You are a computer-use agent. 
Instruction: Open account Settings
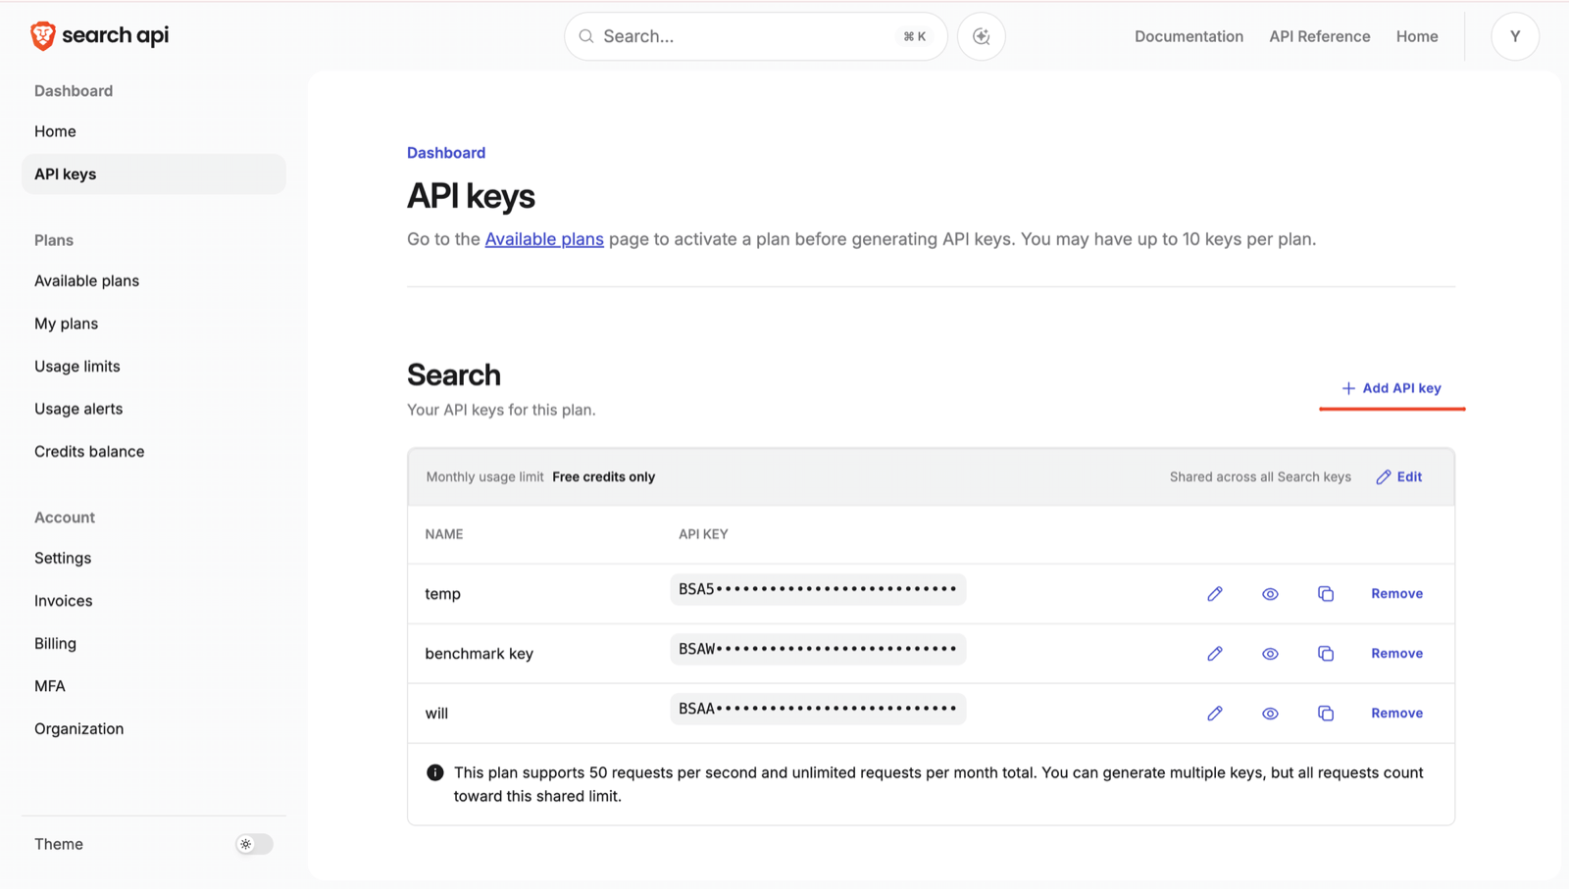(x=63, y=559)
